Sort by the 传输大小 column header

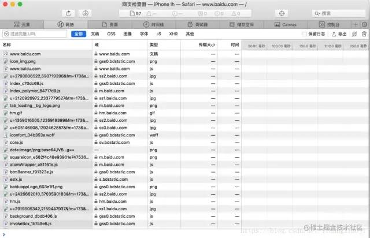pos(199,45)
